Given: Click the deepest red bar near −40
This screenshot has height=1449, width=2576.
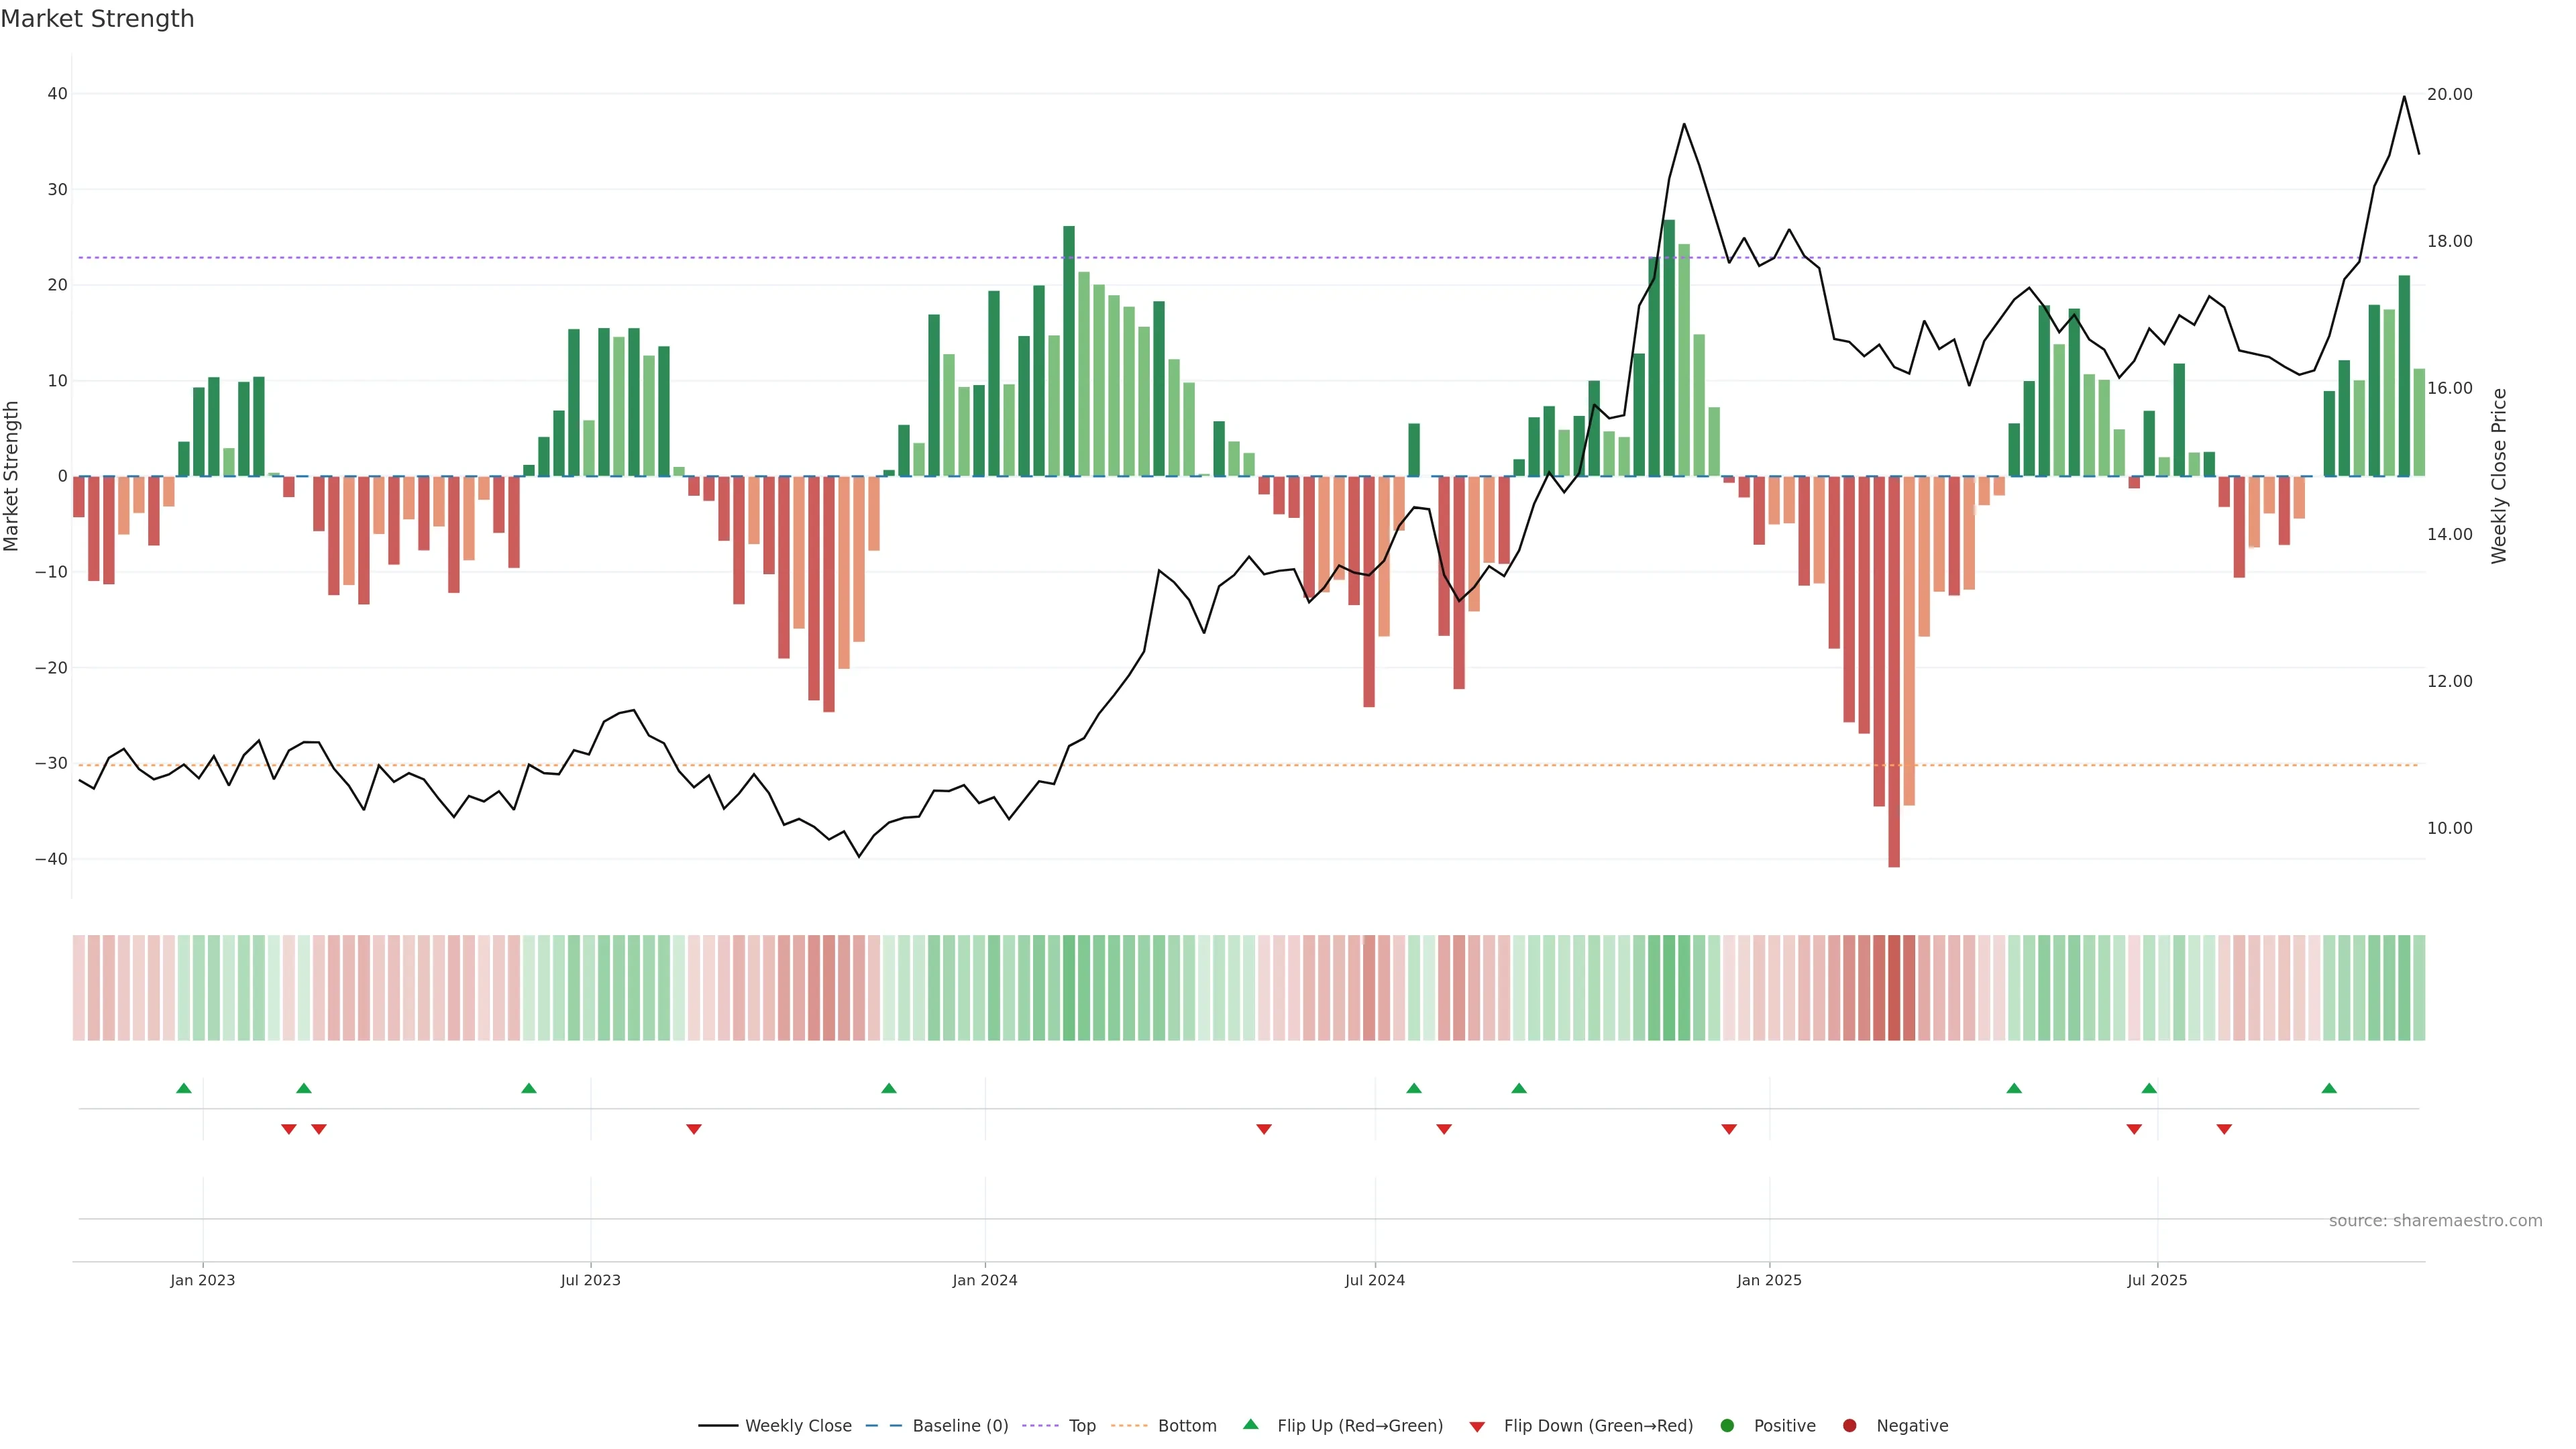Looking at the screenshot, I should (x=1894, y=700).
